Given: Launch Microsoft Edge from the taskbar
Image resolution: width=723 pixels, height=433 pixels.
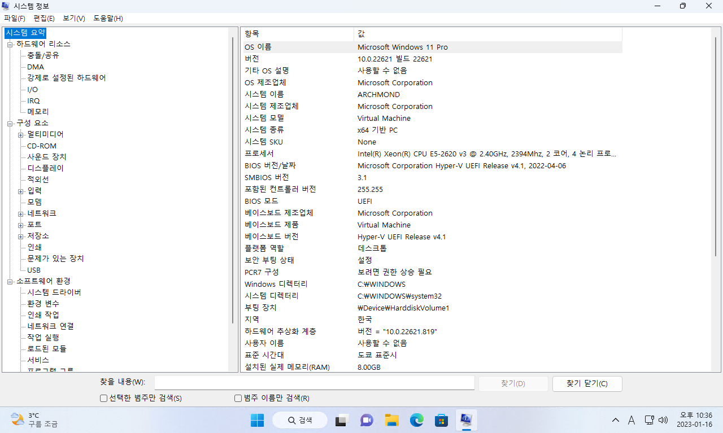Looking at the screenshot, I should [x=416, y=420].
